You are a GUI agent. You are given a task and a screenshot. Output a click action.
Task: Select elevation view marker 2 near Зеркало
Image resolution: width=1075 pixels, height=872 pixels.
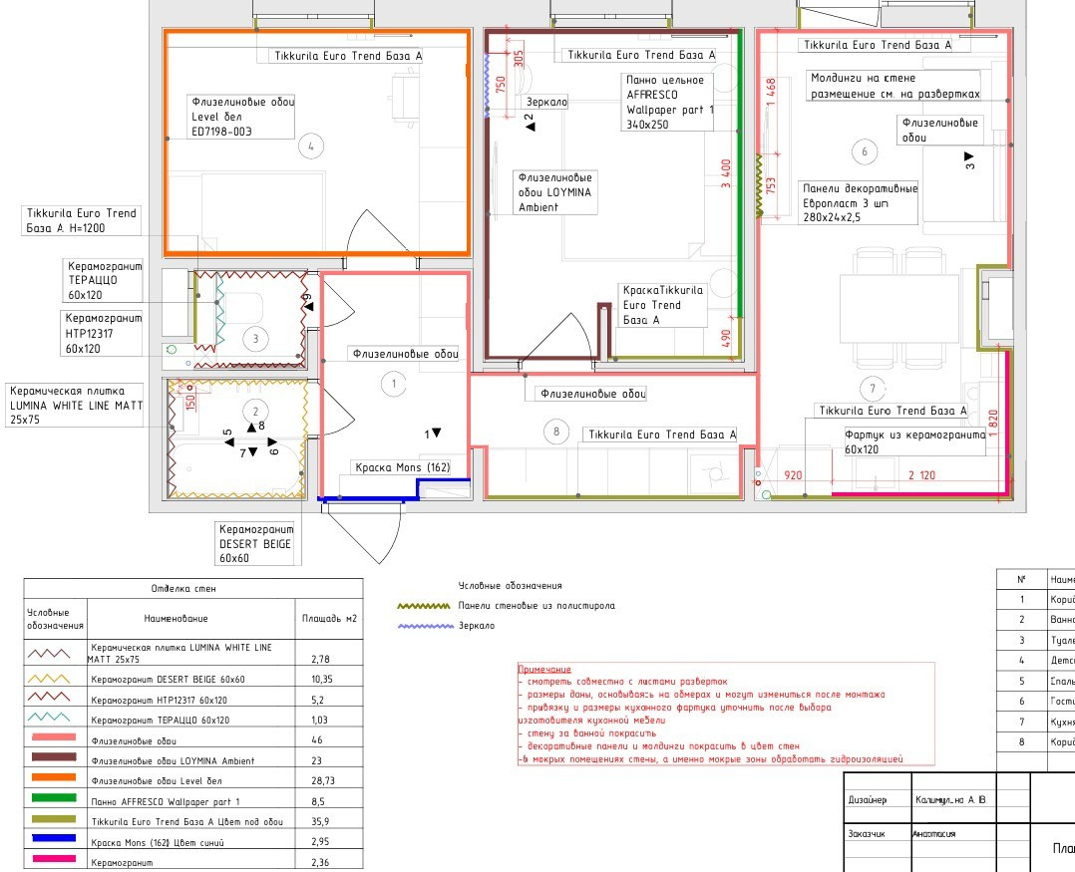pyautogui.click(x=530, y=122)
